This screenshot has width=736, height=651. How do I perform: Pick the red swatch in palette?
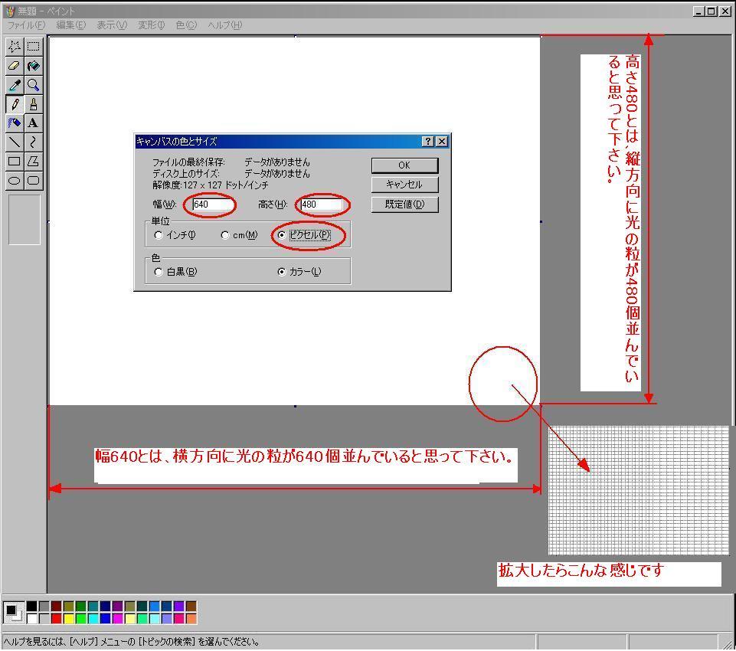(x=57, y=618)
